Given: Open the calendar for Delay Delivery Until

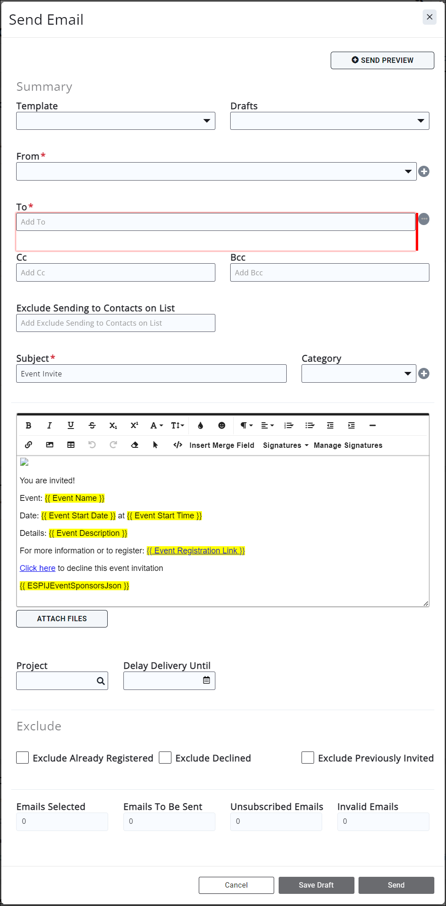Looking at the screenshot, I should tap(206, 680).
